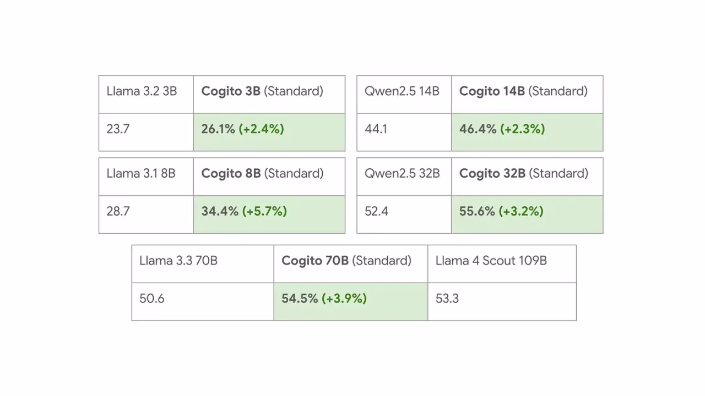Image resolution: width=705 pixels, height=396 pixels.
Task: Click the Llama 3.2 3B header cell
Action: [146, 95]
